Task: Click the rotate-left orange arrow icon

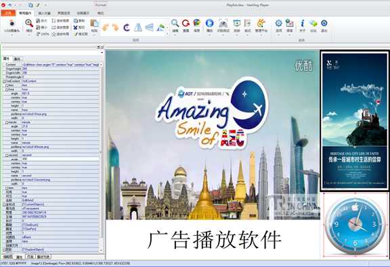Action: (106, 27)
